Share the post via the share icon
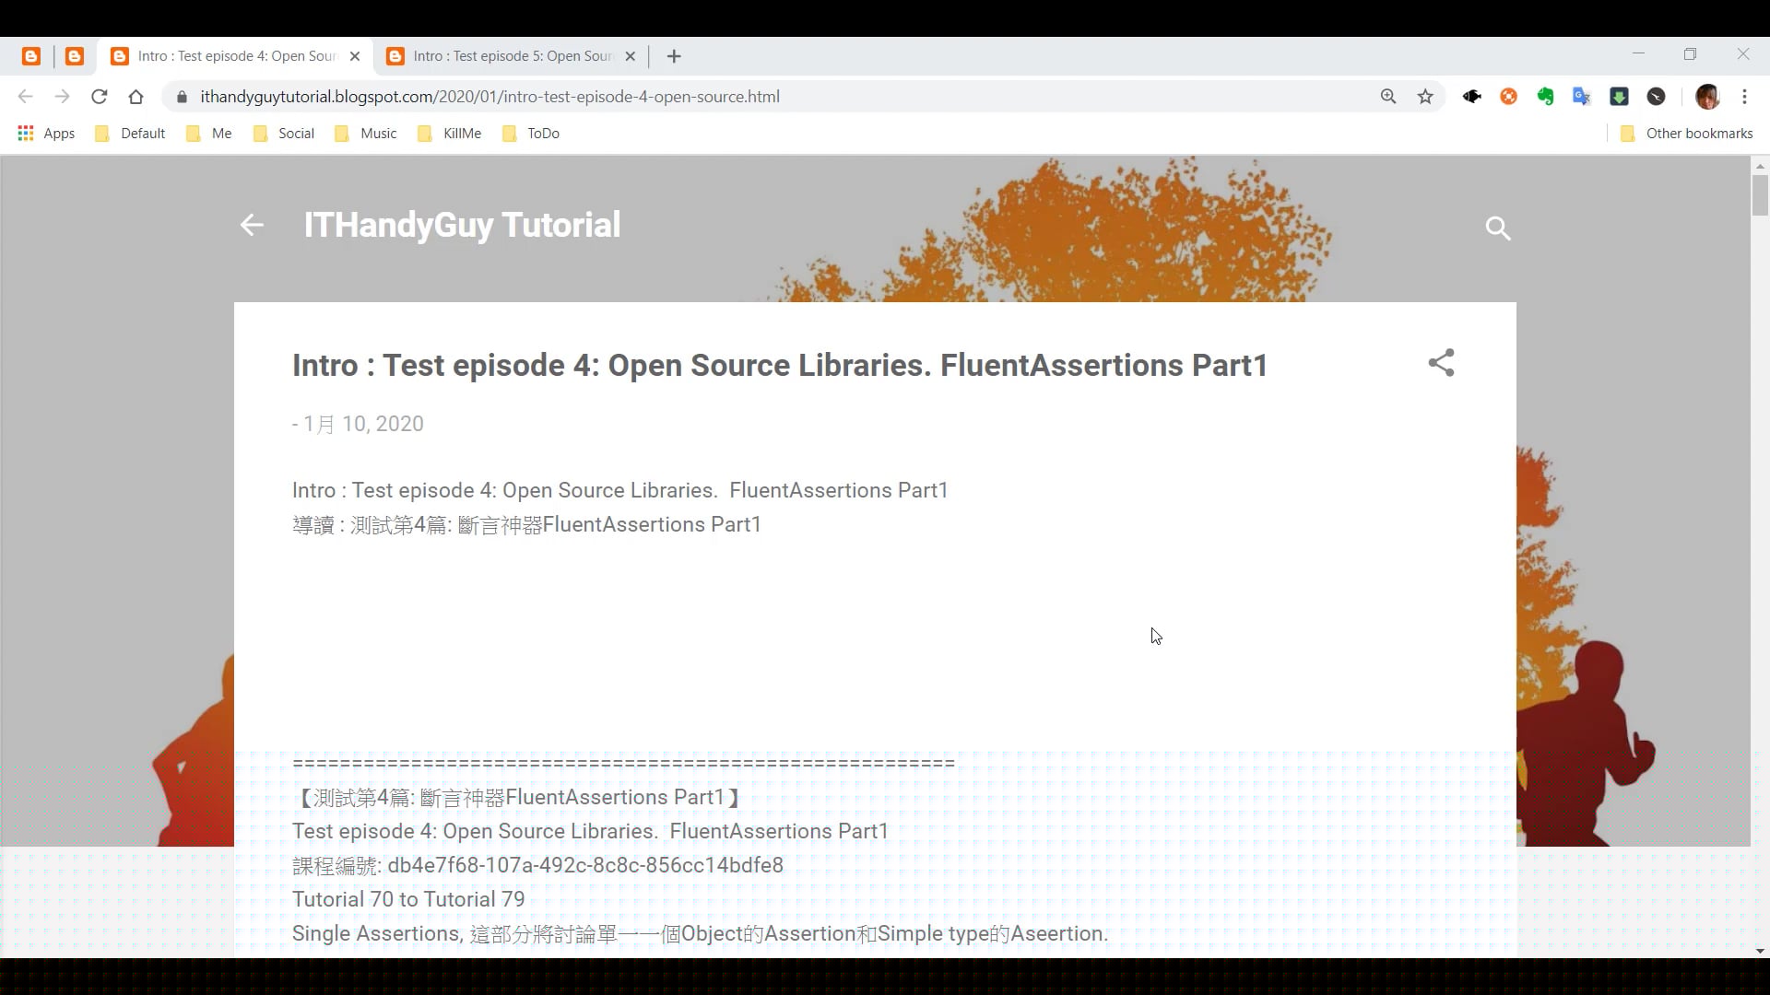 point(1441,363)
